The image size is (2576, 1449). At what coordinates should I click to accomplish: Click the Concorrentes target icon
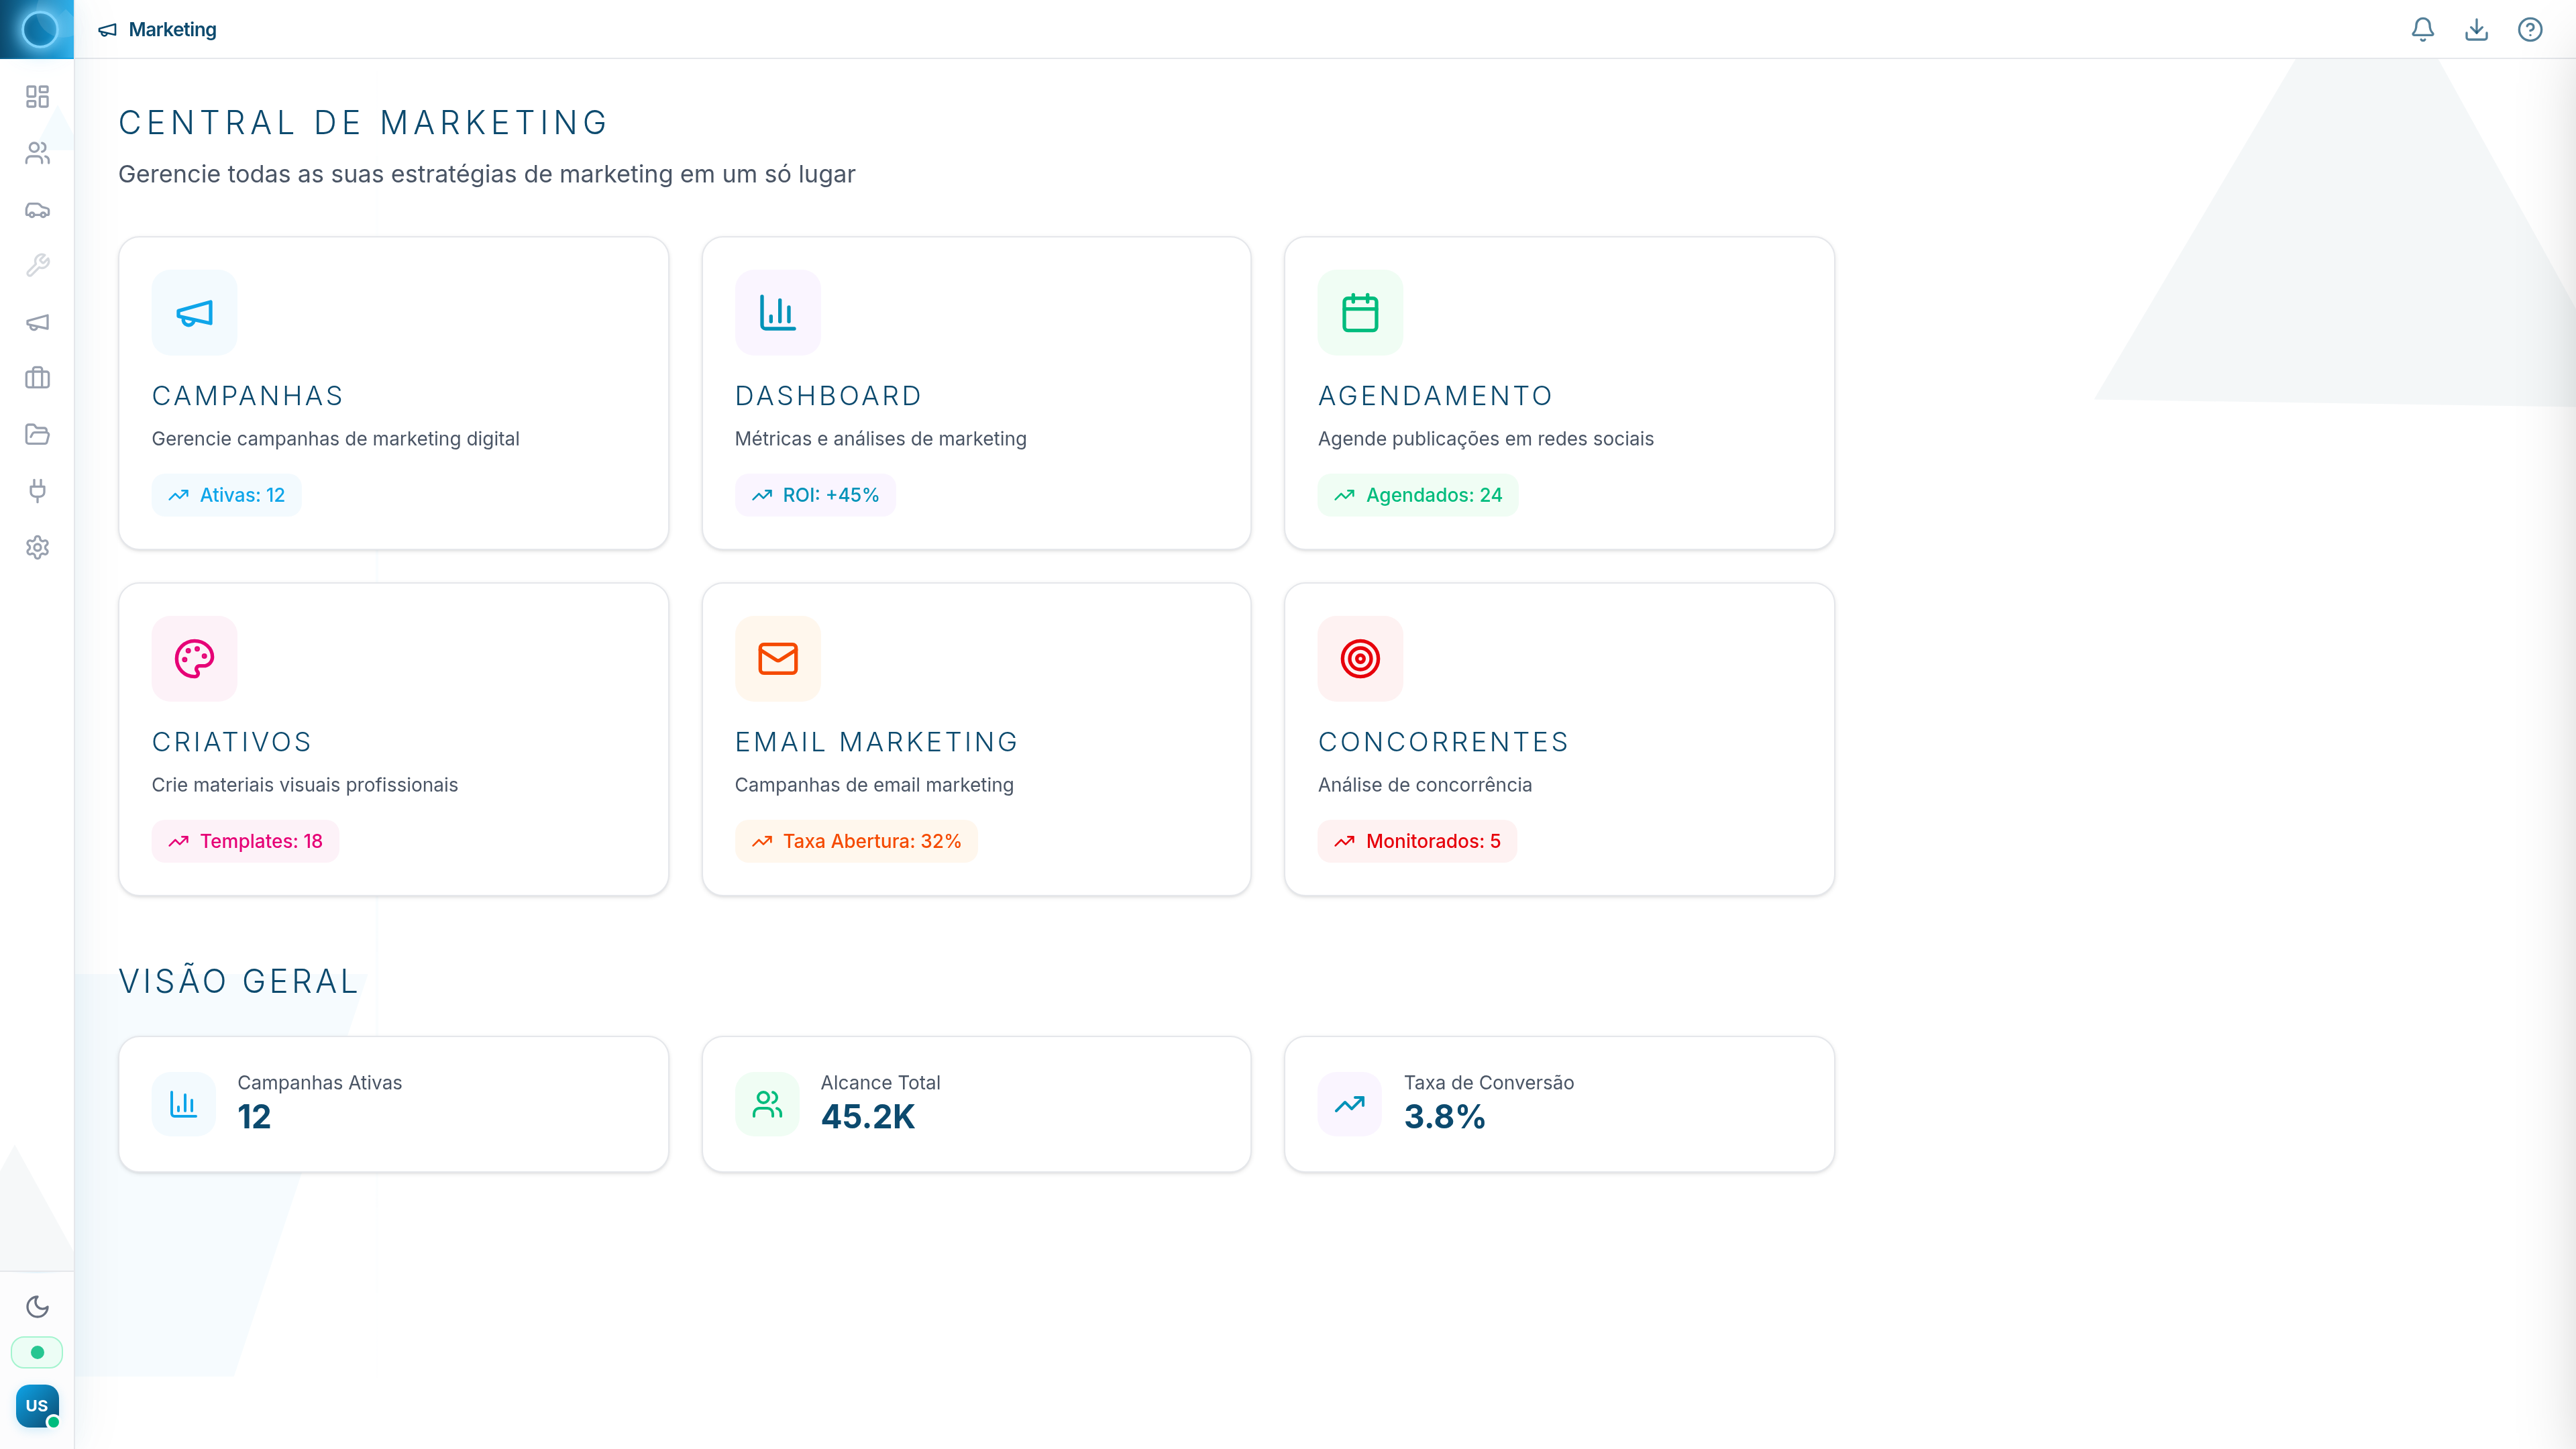pyautogui.click(x=1360, y=658)
